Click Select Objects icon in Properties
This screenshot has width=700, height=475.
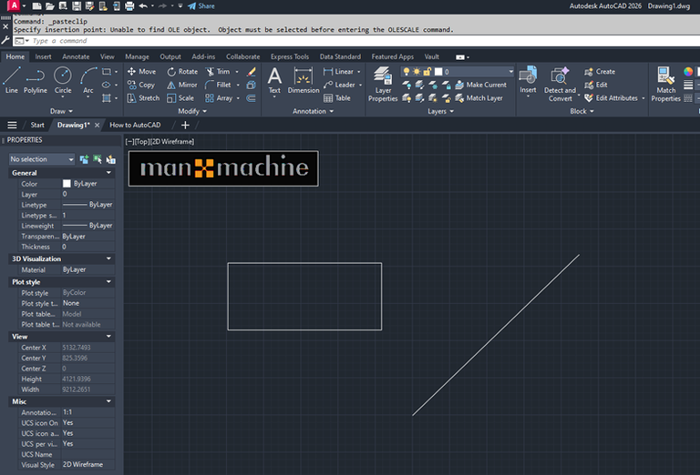(98, 159)
